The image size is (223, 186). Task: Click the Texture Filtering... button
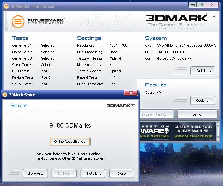[157, 114]
